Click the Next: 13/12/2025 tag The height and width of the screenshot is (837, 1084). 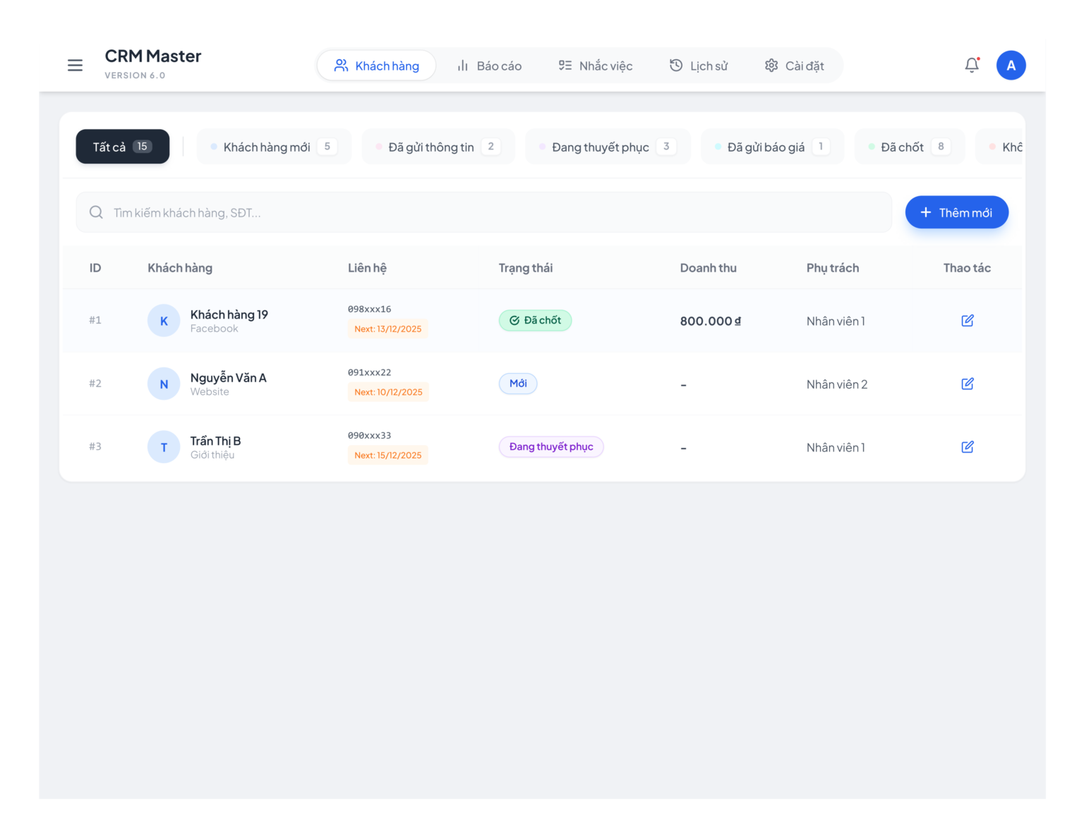coord(388,329)
